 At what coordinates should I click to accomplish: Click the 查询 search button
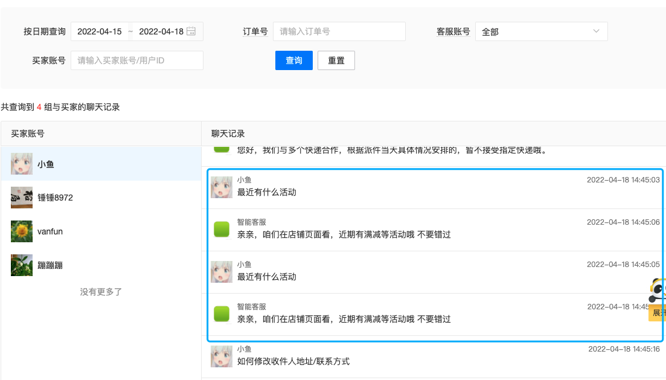point(293,60)
